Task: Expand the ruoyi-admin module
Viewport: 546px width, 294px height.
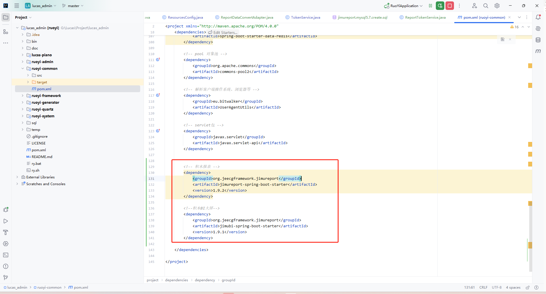Action: point(23,62)
